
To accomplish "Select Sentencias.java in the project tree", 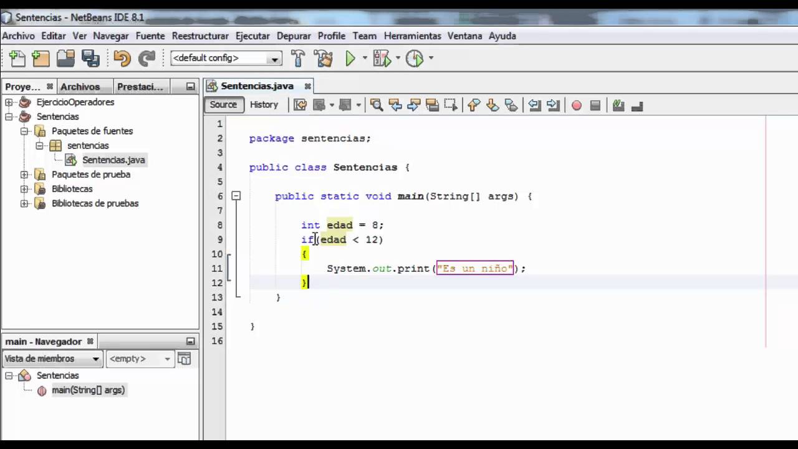I will (113, 160).
